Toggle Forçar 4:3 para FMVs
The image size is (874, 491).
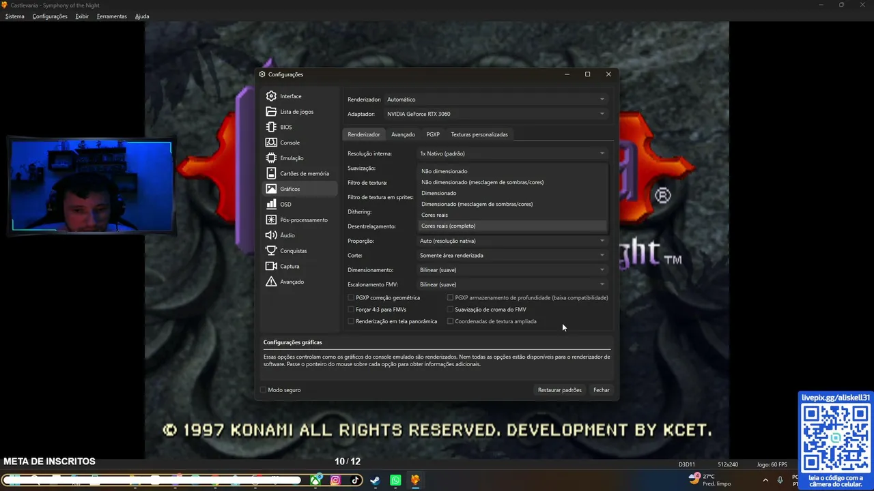click(351, 310)
